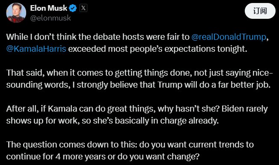Click the @elonmusk handle
This screenshot has height=165, width=279.
click(x=50, y=18)
